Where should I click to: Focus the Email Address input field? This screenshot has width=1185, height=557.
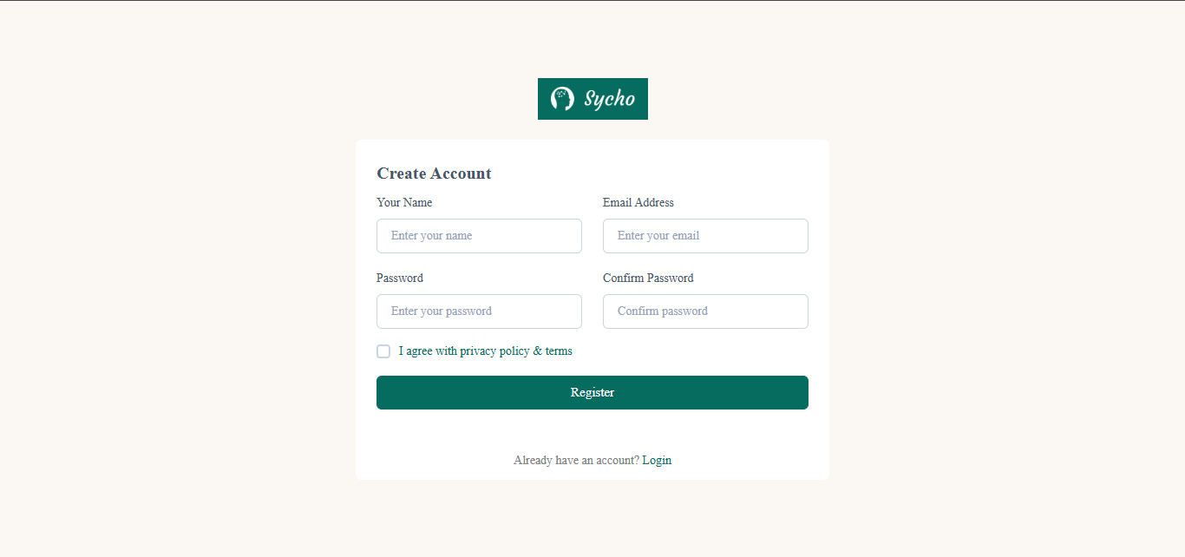[705, 236]
